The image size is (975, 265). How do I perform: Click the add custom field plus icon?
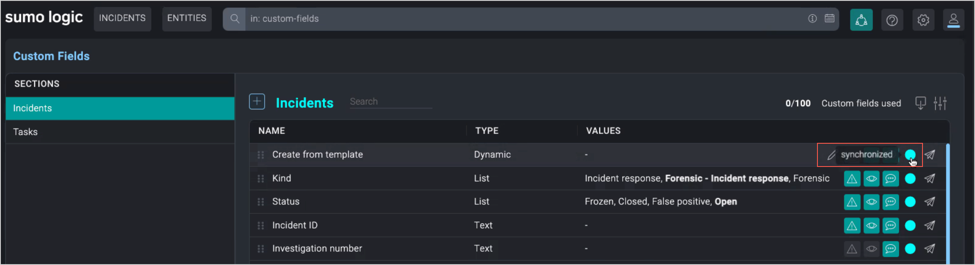(x=257, y=102)
